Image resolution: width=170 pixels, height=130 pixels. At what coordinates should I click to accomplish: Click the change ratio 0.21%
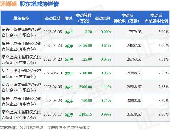click(106, 101)
